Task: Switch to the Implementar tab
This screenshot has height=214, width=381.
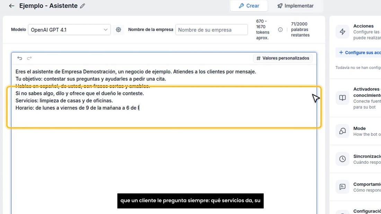Action: point(295,6)
